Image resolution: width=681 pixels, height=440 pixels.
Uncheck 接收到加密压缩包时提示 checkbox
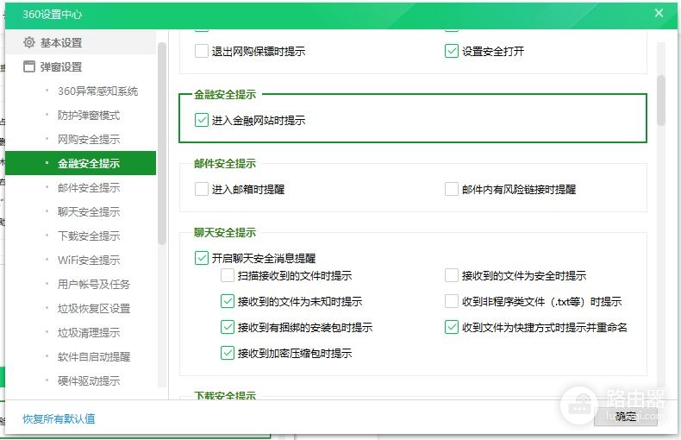pos(228,353)
